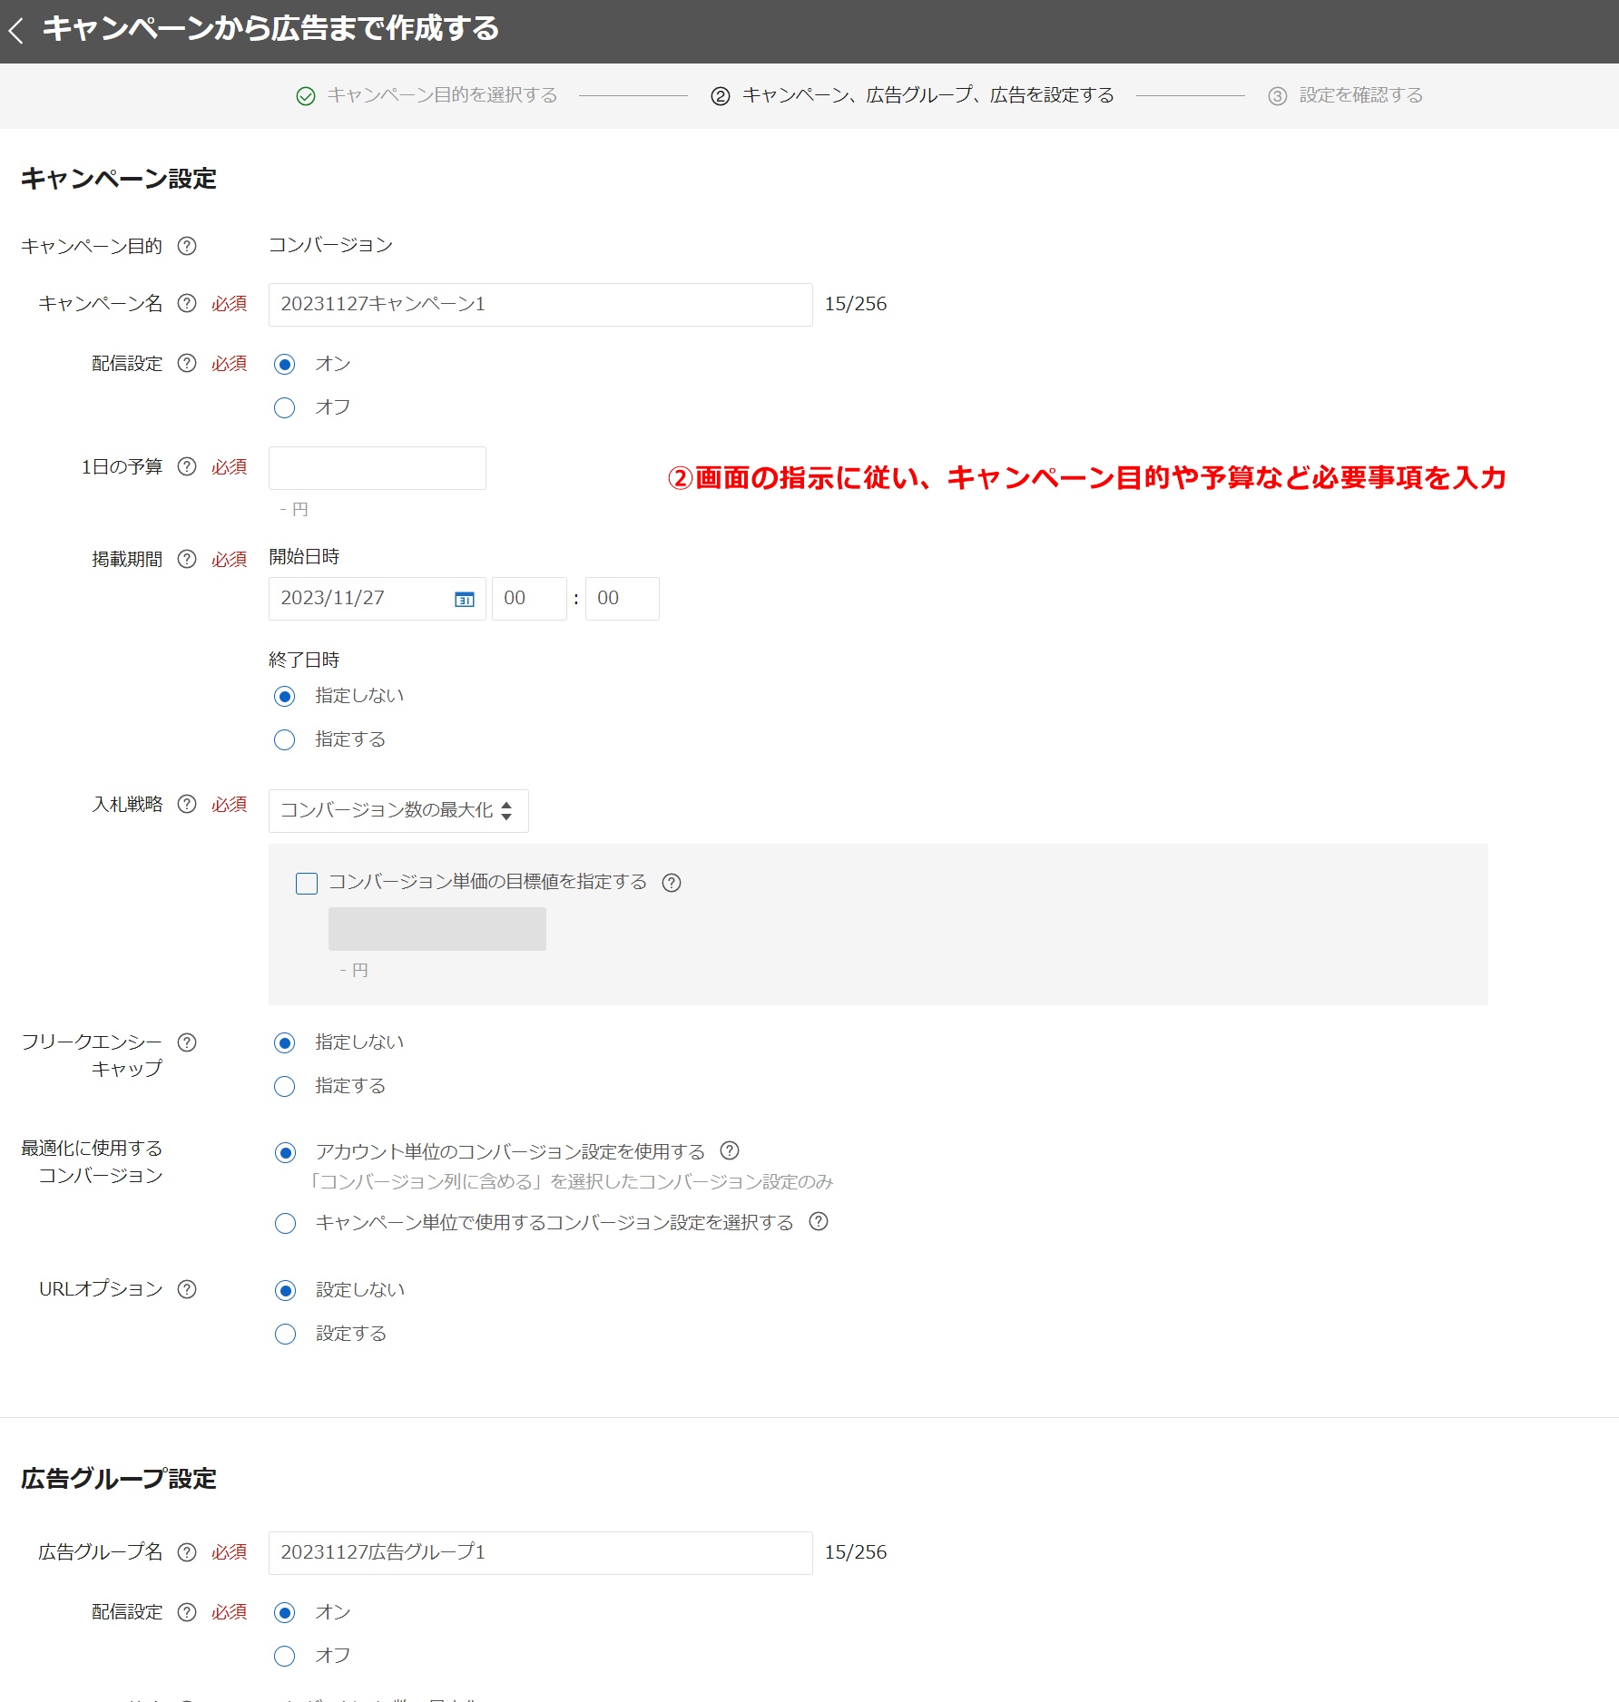
Task: Open help tooltip beside 1日の予算
Action: (187, 466)
